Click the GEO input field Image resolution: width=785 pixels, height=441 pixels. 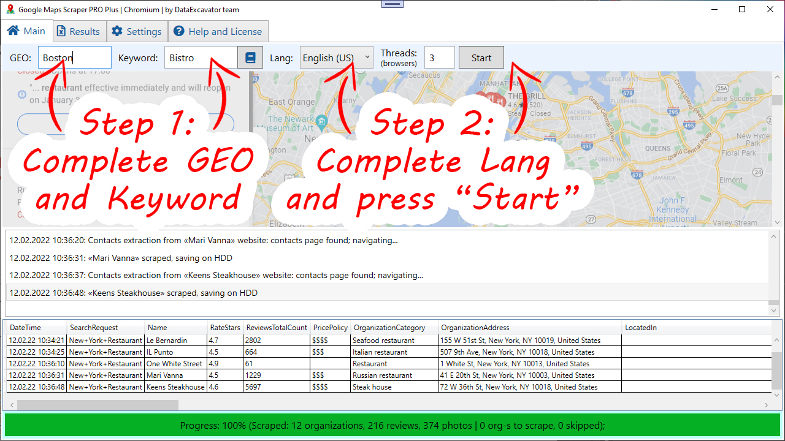(x=74, y=58)
